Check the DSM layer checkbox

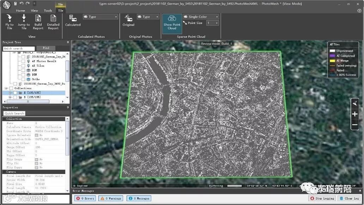23,70
